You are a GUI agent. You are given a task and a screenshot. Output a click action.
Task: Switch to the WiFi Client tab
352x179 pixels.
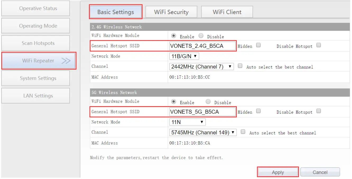click(x=226, y=12)
